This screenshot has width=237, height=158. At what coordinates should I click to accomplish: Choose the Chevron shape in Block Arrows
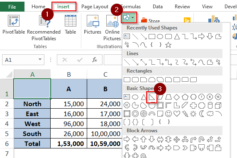(x=185, y=148)
